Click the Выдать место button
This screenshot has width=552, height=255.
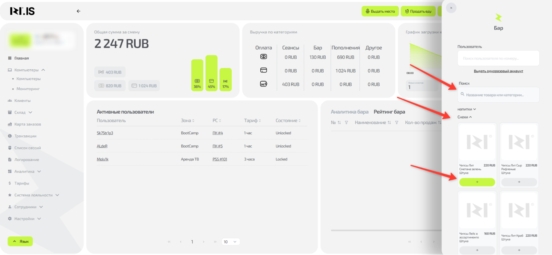[x=380, y=11]
